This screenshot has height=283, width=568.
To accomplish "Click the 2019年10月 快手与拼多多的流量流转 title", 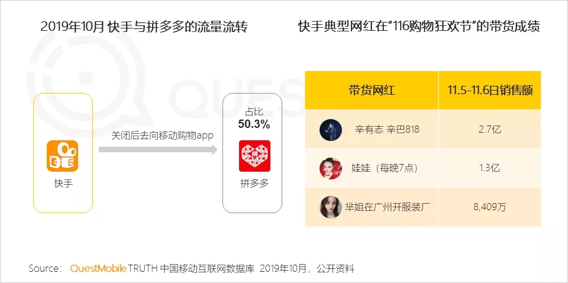I will pyautogui.click(x=144, y=27).
